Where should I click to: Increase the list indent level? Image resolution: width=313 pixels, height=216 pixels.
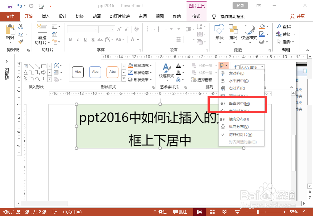pyautogui.click(x=180, y=29)
